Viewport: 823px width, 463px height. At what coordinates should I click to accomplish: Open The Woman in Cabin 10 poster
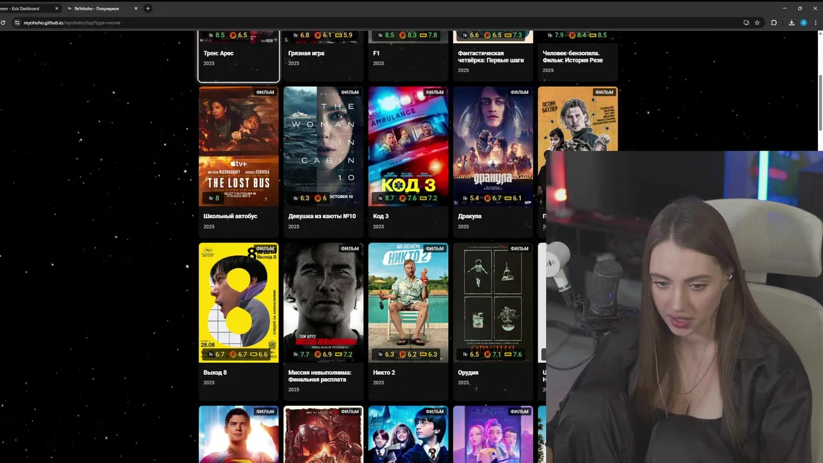coord(323,147)
